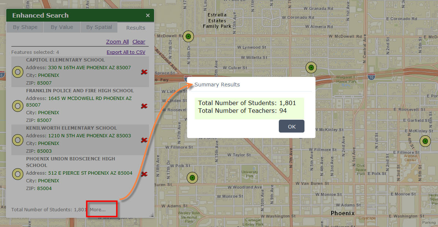Grab the panel resize handle at the Enhanced Search panel corner
Viewport: 438px width, 227px height.
coord(152,215)
